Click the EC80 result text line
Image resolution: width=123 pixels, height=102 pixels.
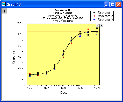[63, 21]
